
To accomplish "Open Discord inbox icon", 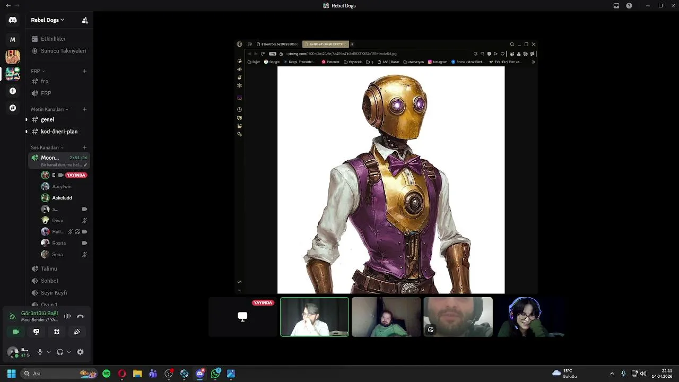I will pyautogui.click(x=616, y=5).
